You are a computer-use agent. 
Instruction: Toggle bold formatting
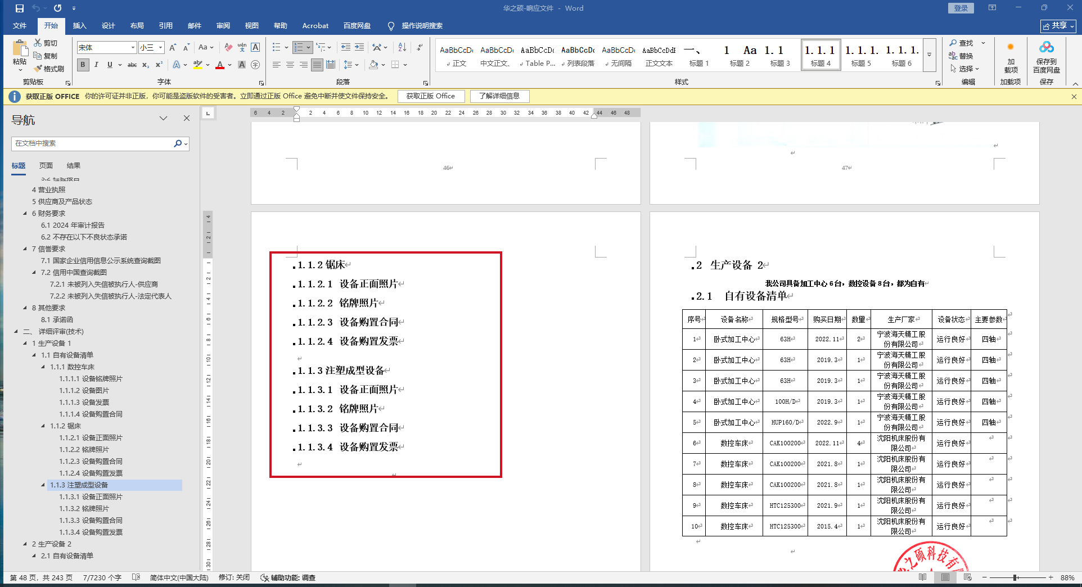[83, 65]
